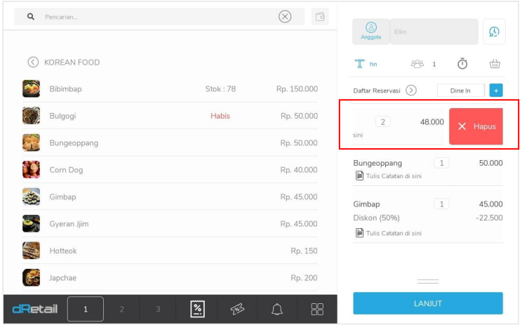The height and width of the screenshot is (325, 522).
Task: Click the discount percent icon in bottom bar
Action: tap(198, 309)
